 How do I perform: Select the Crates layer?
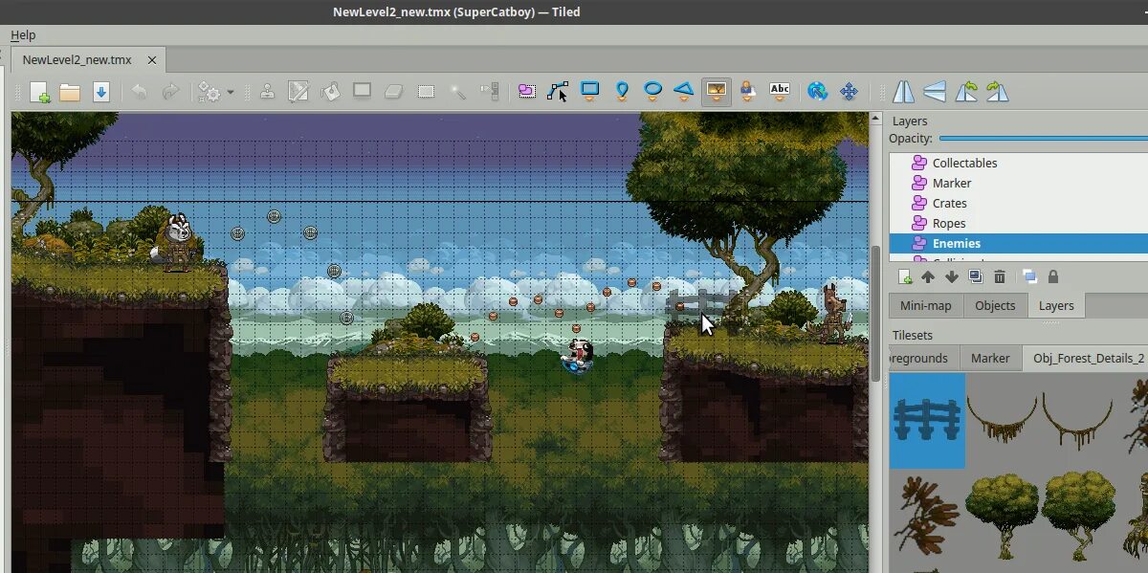(x=1019, y=203)
